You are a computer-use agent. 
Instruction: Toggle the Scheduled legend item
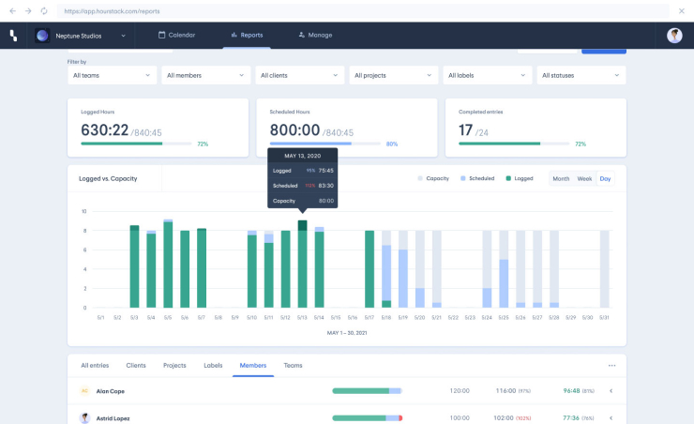coord(477,178)
